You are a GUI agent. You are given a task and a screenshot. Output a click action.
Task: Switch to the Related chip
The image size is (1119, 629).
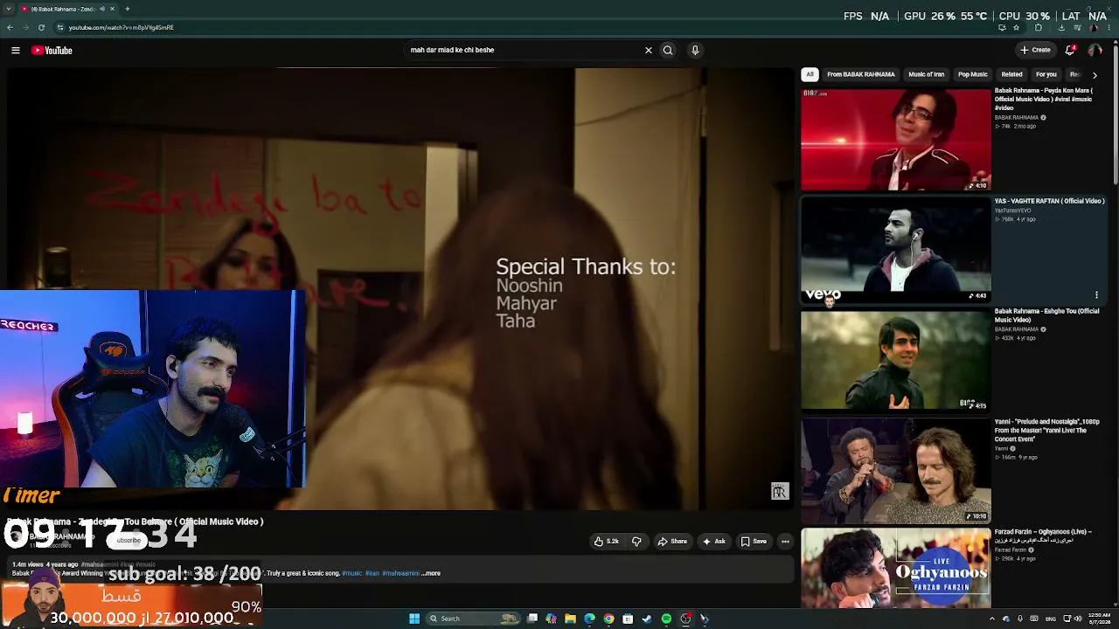click(1011, 74)
